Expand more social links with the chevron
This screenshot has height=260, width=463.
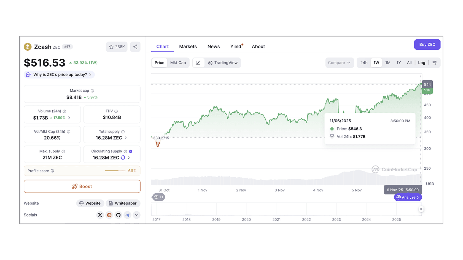(136, 215)
